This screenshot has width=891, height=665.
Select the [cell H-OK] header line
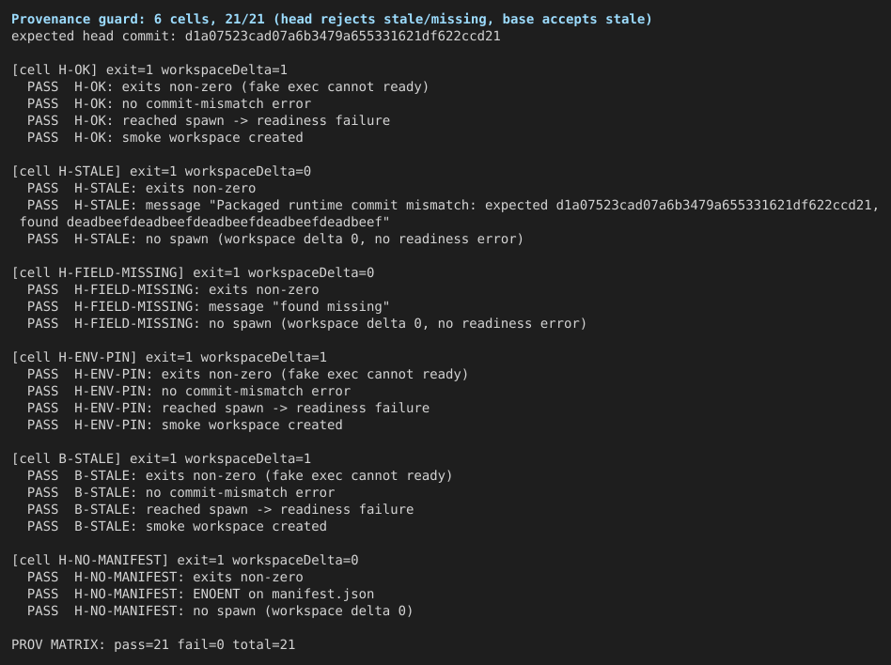pos(149,70)
